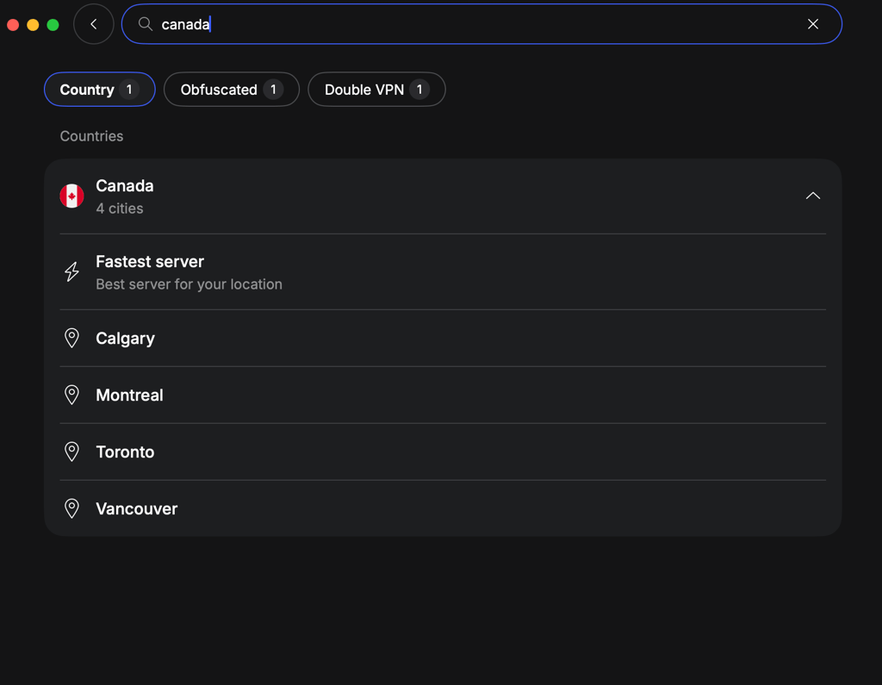Click the count badge on Country tab
This screenshot has width=882, height=685.
[129, 90]
